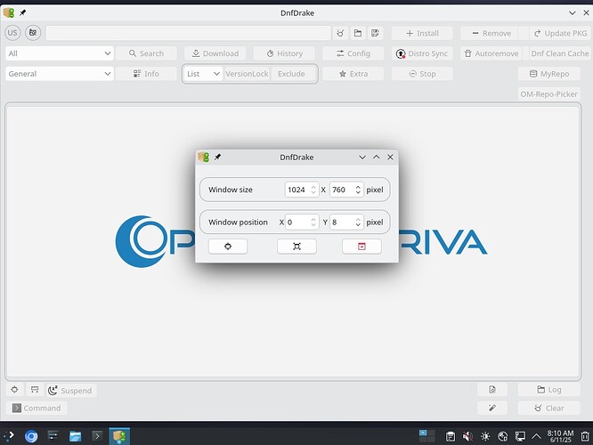Click the crosshair icon in dialog bottom row
Viewport: 593px width, 445px height.
[x=228, y=247]
